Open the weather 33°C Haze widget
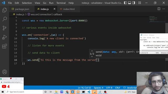 (x=130, y=92)
